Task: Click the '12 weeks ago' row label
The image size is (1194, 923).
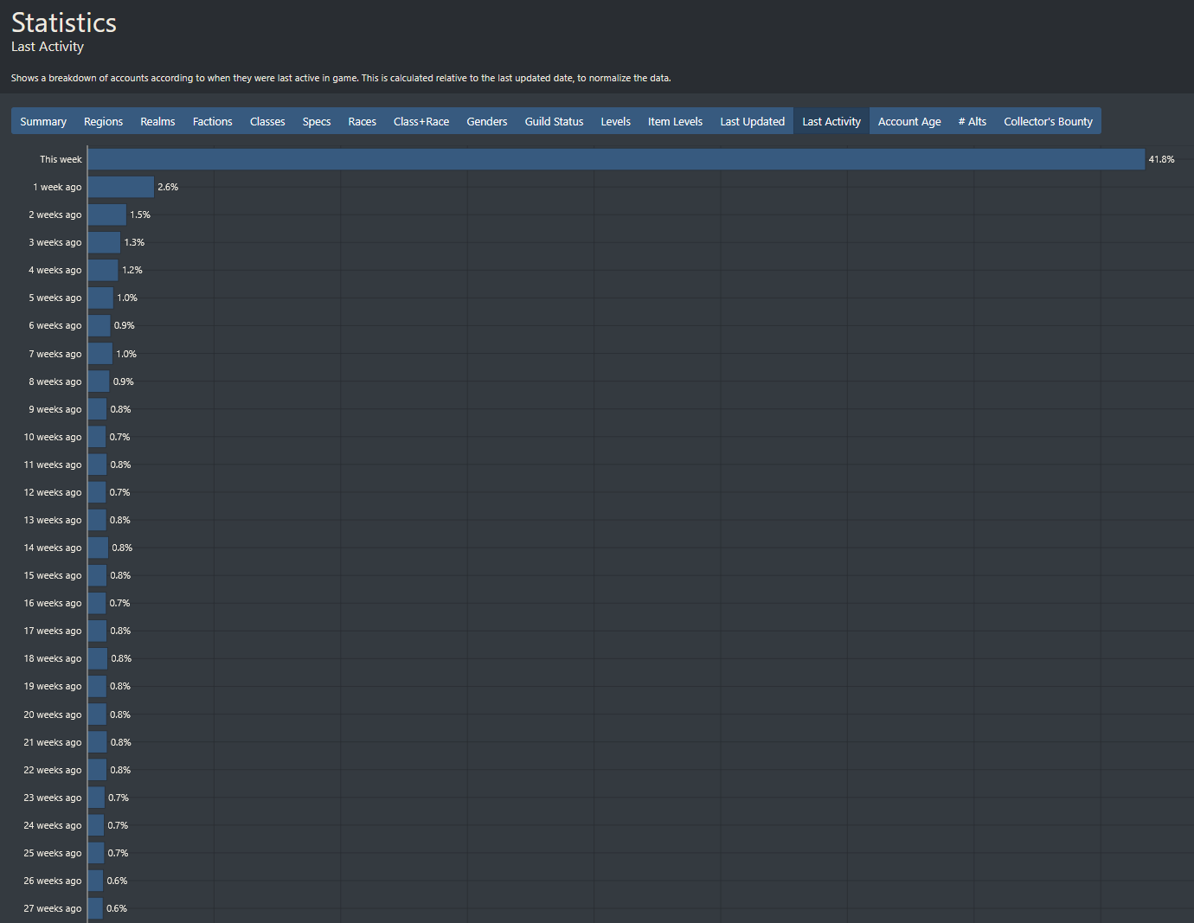Action: [x=53, y=492]
